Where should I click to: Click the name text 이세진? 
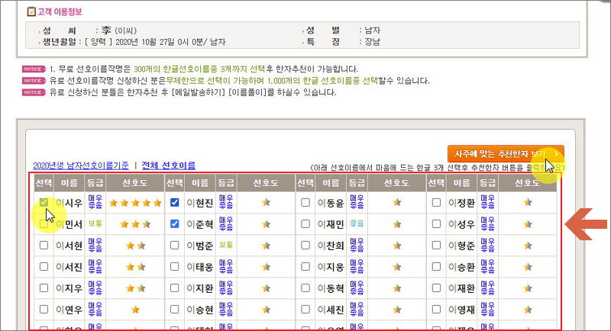tap(331, 310)
